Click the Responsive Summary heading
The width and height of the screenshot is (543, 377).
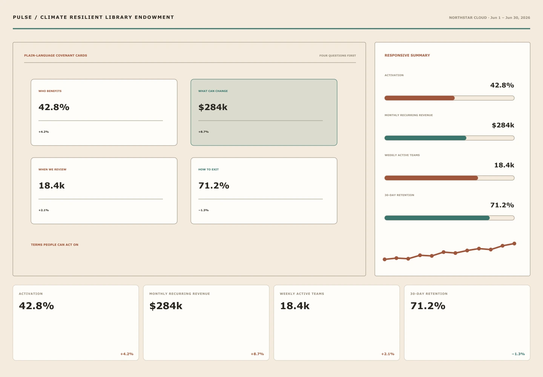pos(407,55)
